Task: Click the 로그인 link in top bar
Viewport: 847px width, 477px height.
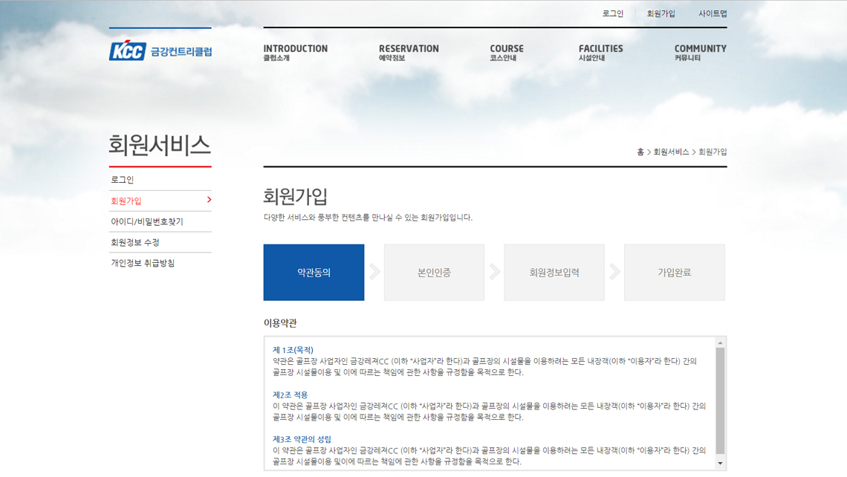Action: tap(613, 13)
